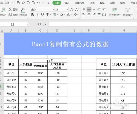Open Borders dropdown arrow

click(50, 15)
